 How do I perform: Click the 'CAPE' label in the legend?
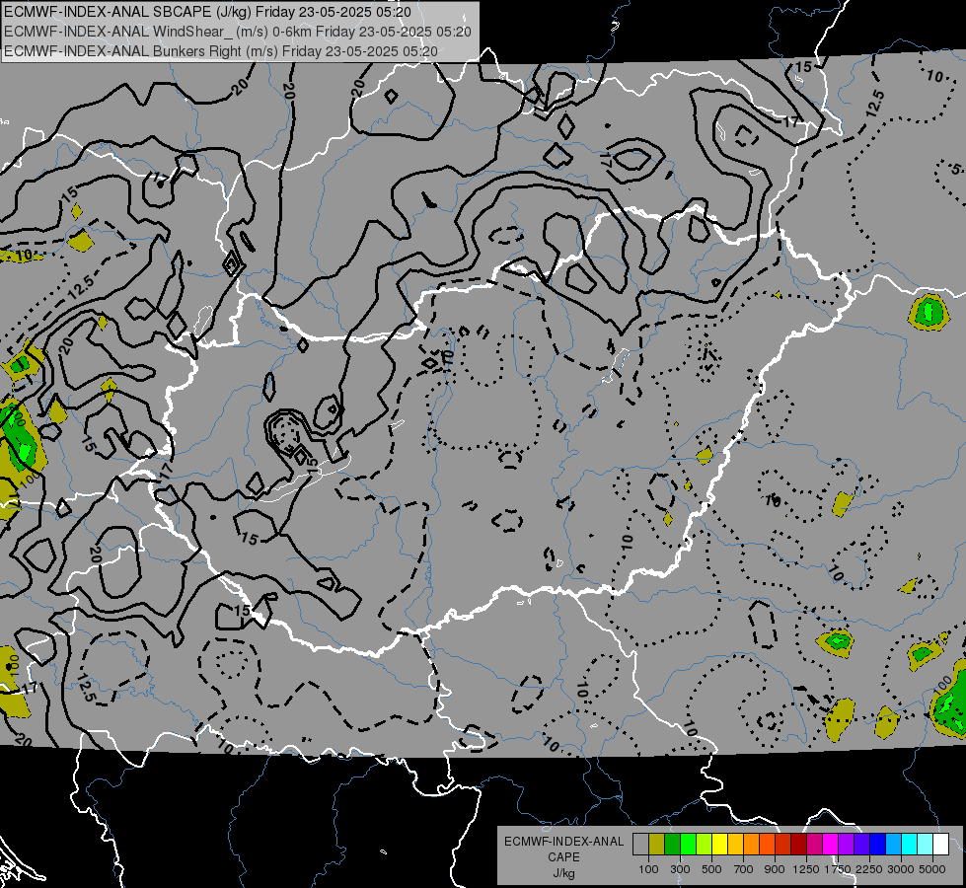563,857
